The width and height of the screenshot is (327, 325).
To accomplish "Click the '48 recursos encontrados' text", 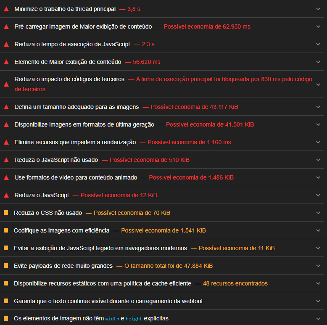I will click(235, 283).
